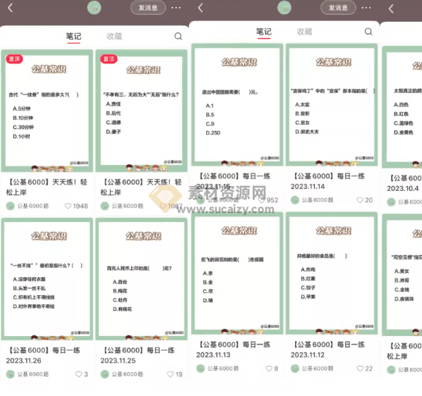Open the cut-off post title dated 2023.10.4
Viewport: 422px width, 396px height.
[404, 183]
